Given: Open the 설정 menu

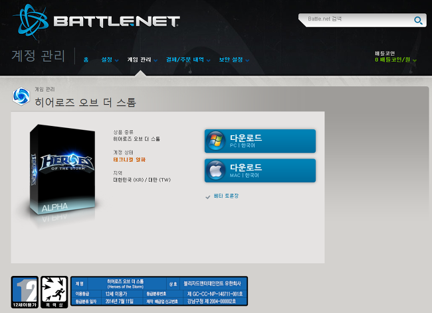Looking at the screenshot, I should (107, 60).
